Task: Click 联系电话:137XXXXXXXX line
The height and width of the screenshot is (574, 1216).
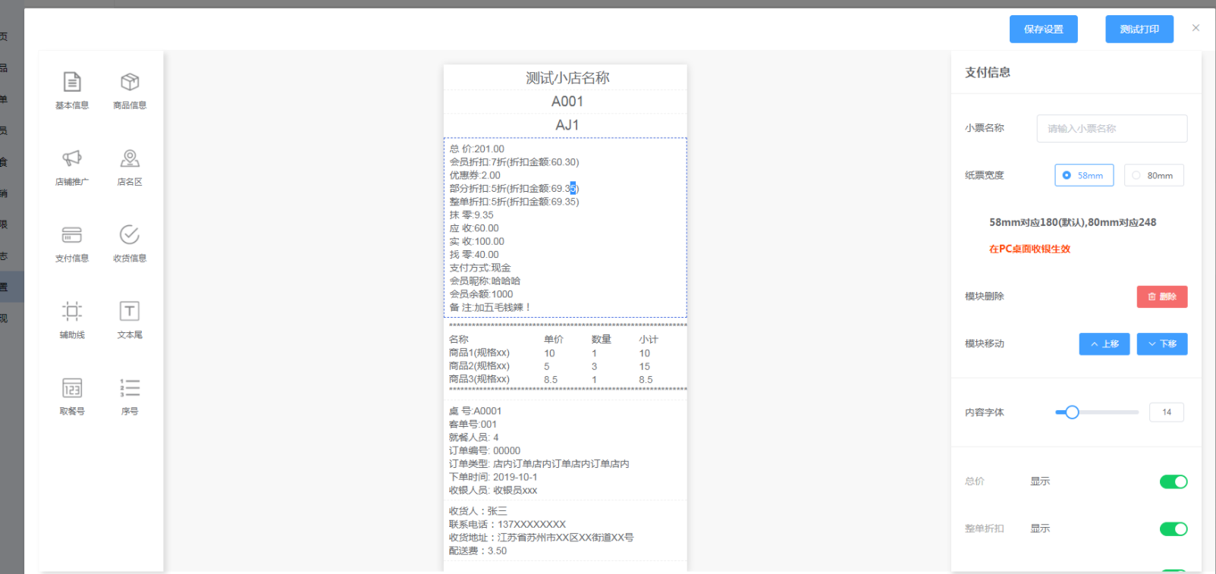Action: pyautogui.click(x=507, y=524)
